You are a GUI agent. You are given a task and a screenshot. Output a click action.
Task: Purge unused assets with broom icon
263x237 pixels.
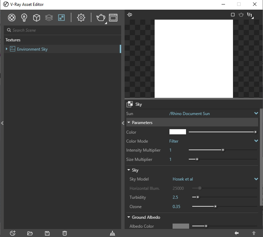click(113, 233)
